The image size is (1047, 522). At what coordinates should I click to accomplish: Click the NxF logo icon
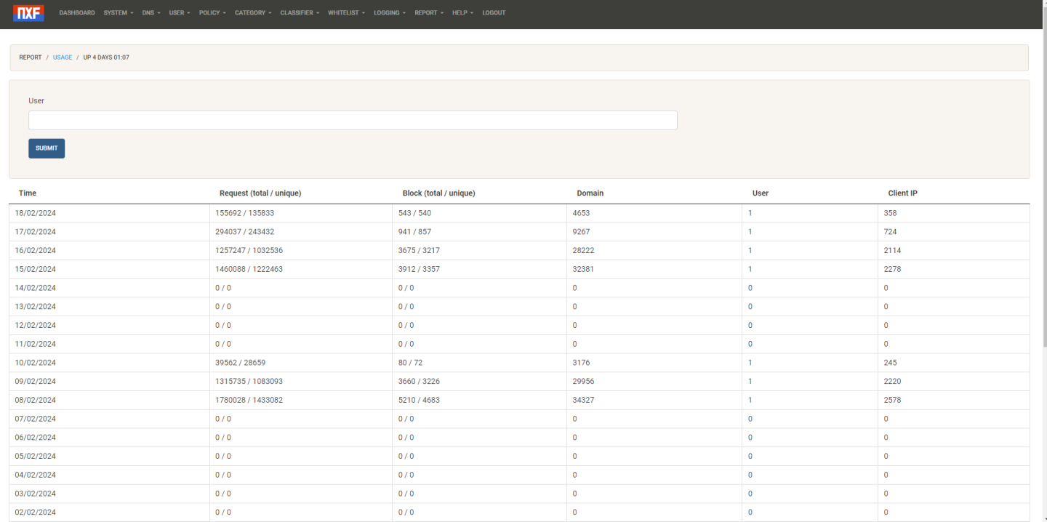[x=28, y=13]
